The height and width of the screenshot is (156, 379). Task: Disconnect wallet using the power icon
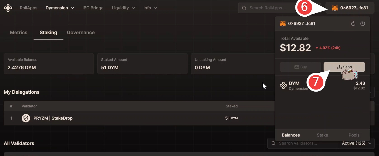(x=363, y=24)
